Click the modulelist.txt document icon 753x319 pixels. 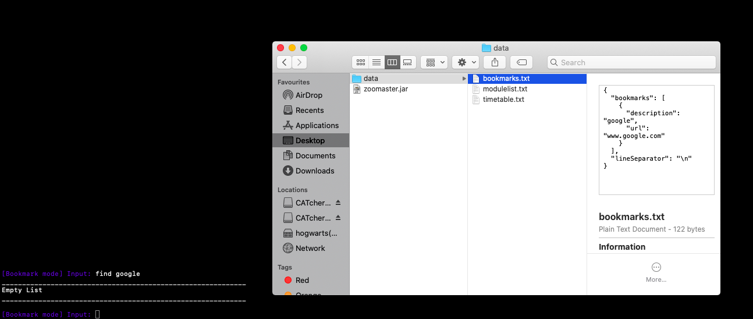point(475,89)
